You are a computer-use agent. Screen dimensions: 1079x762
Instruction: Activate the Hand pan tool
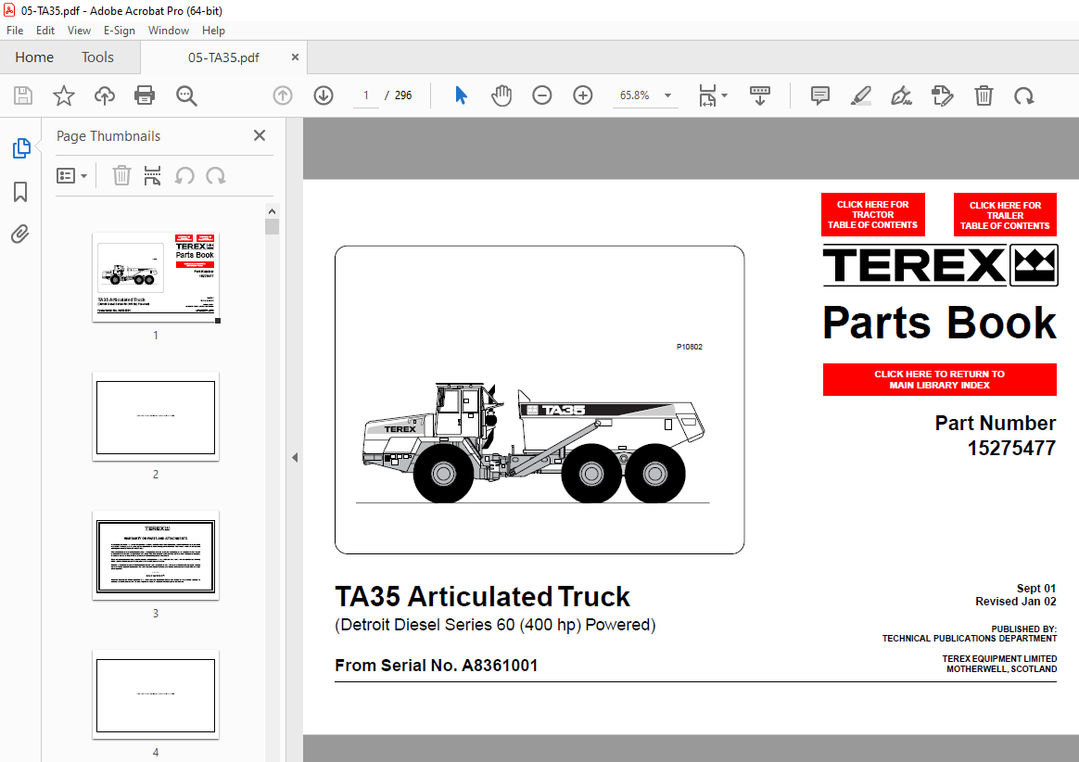pos(501,95)
